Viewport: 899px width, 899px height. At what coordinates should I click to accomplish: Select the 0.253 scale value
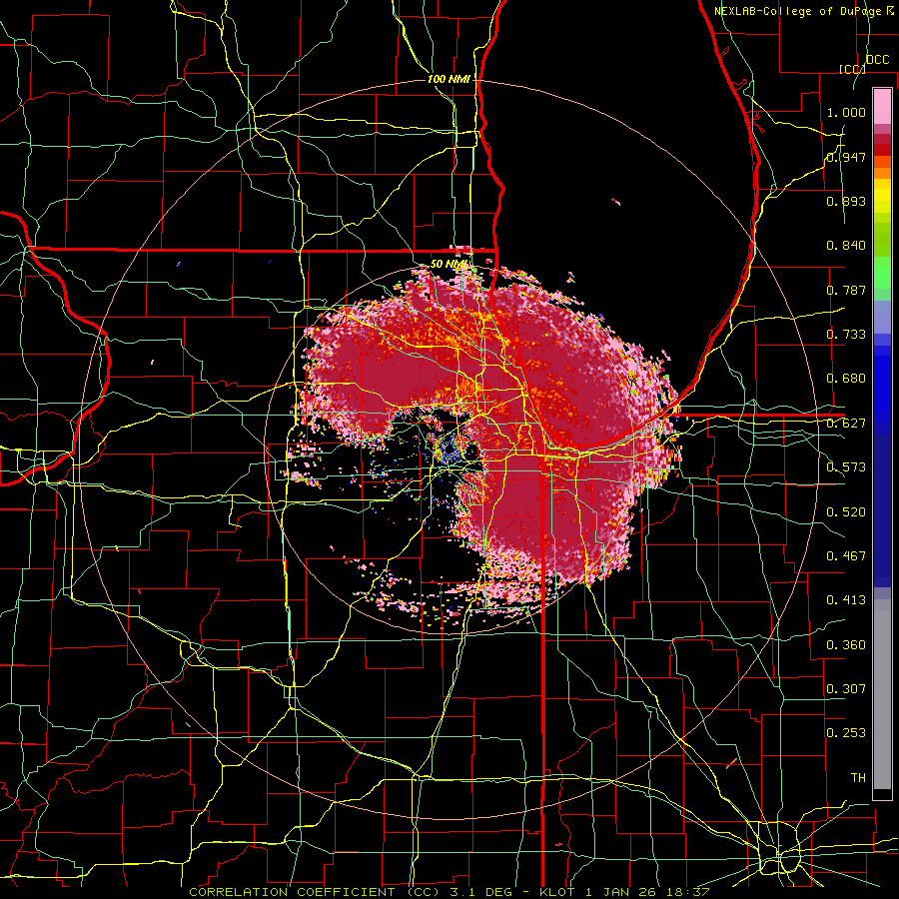[846, 733]
